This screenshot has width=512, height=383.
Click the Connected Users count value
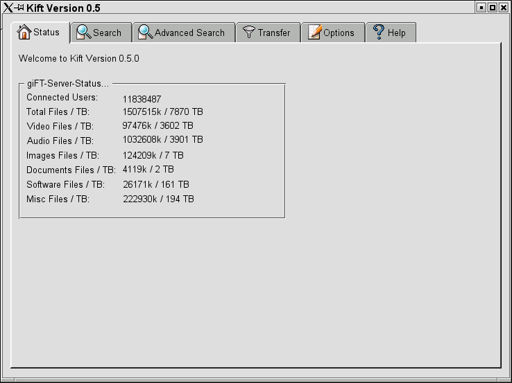click(142, 99)
